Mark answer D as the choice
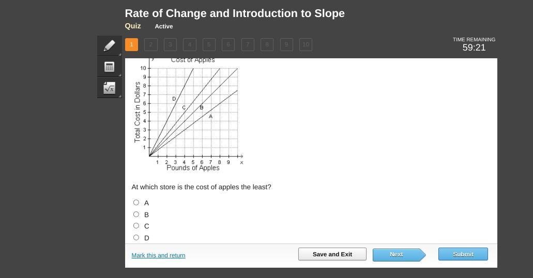 tap(136, 238)
